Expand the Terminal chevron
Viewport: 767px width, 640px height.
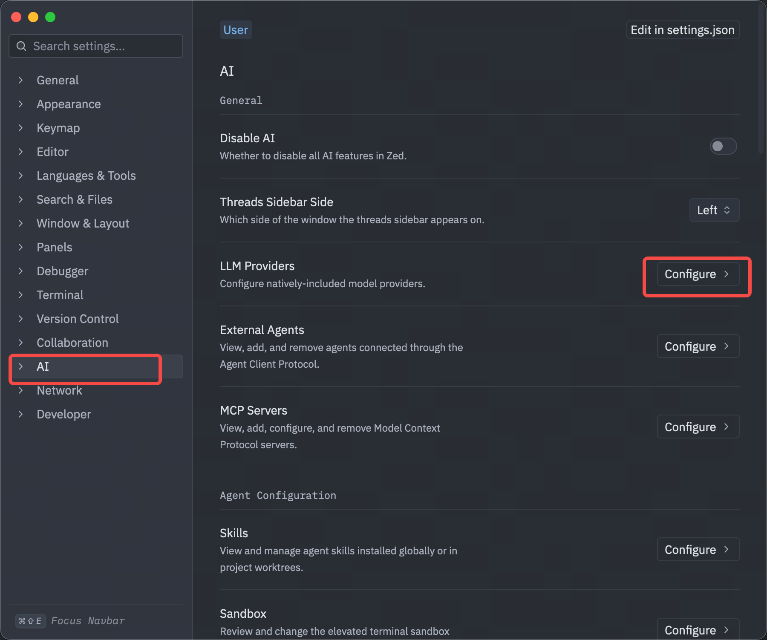[x=20, y=295]
